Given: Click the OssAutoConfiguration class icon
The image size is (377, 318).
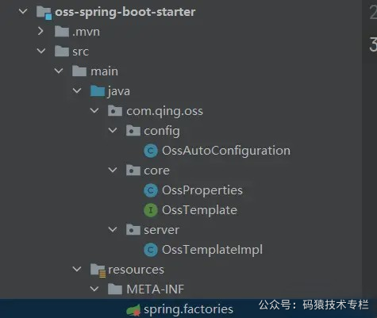Looking at the screenshot, I should pyautogui.click(x=151, y=151).
